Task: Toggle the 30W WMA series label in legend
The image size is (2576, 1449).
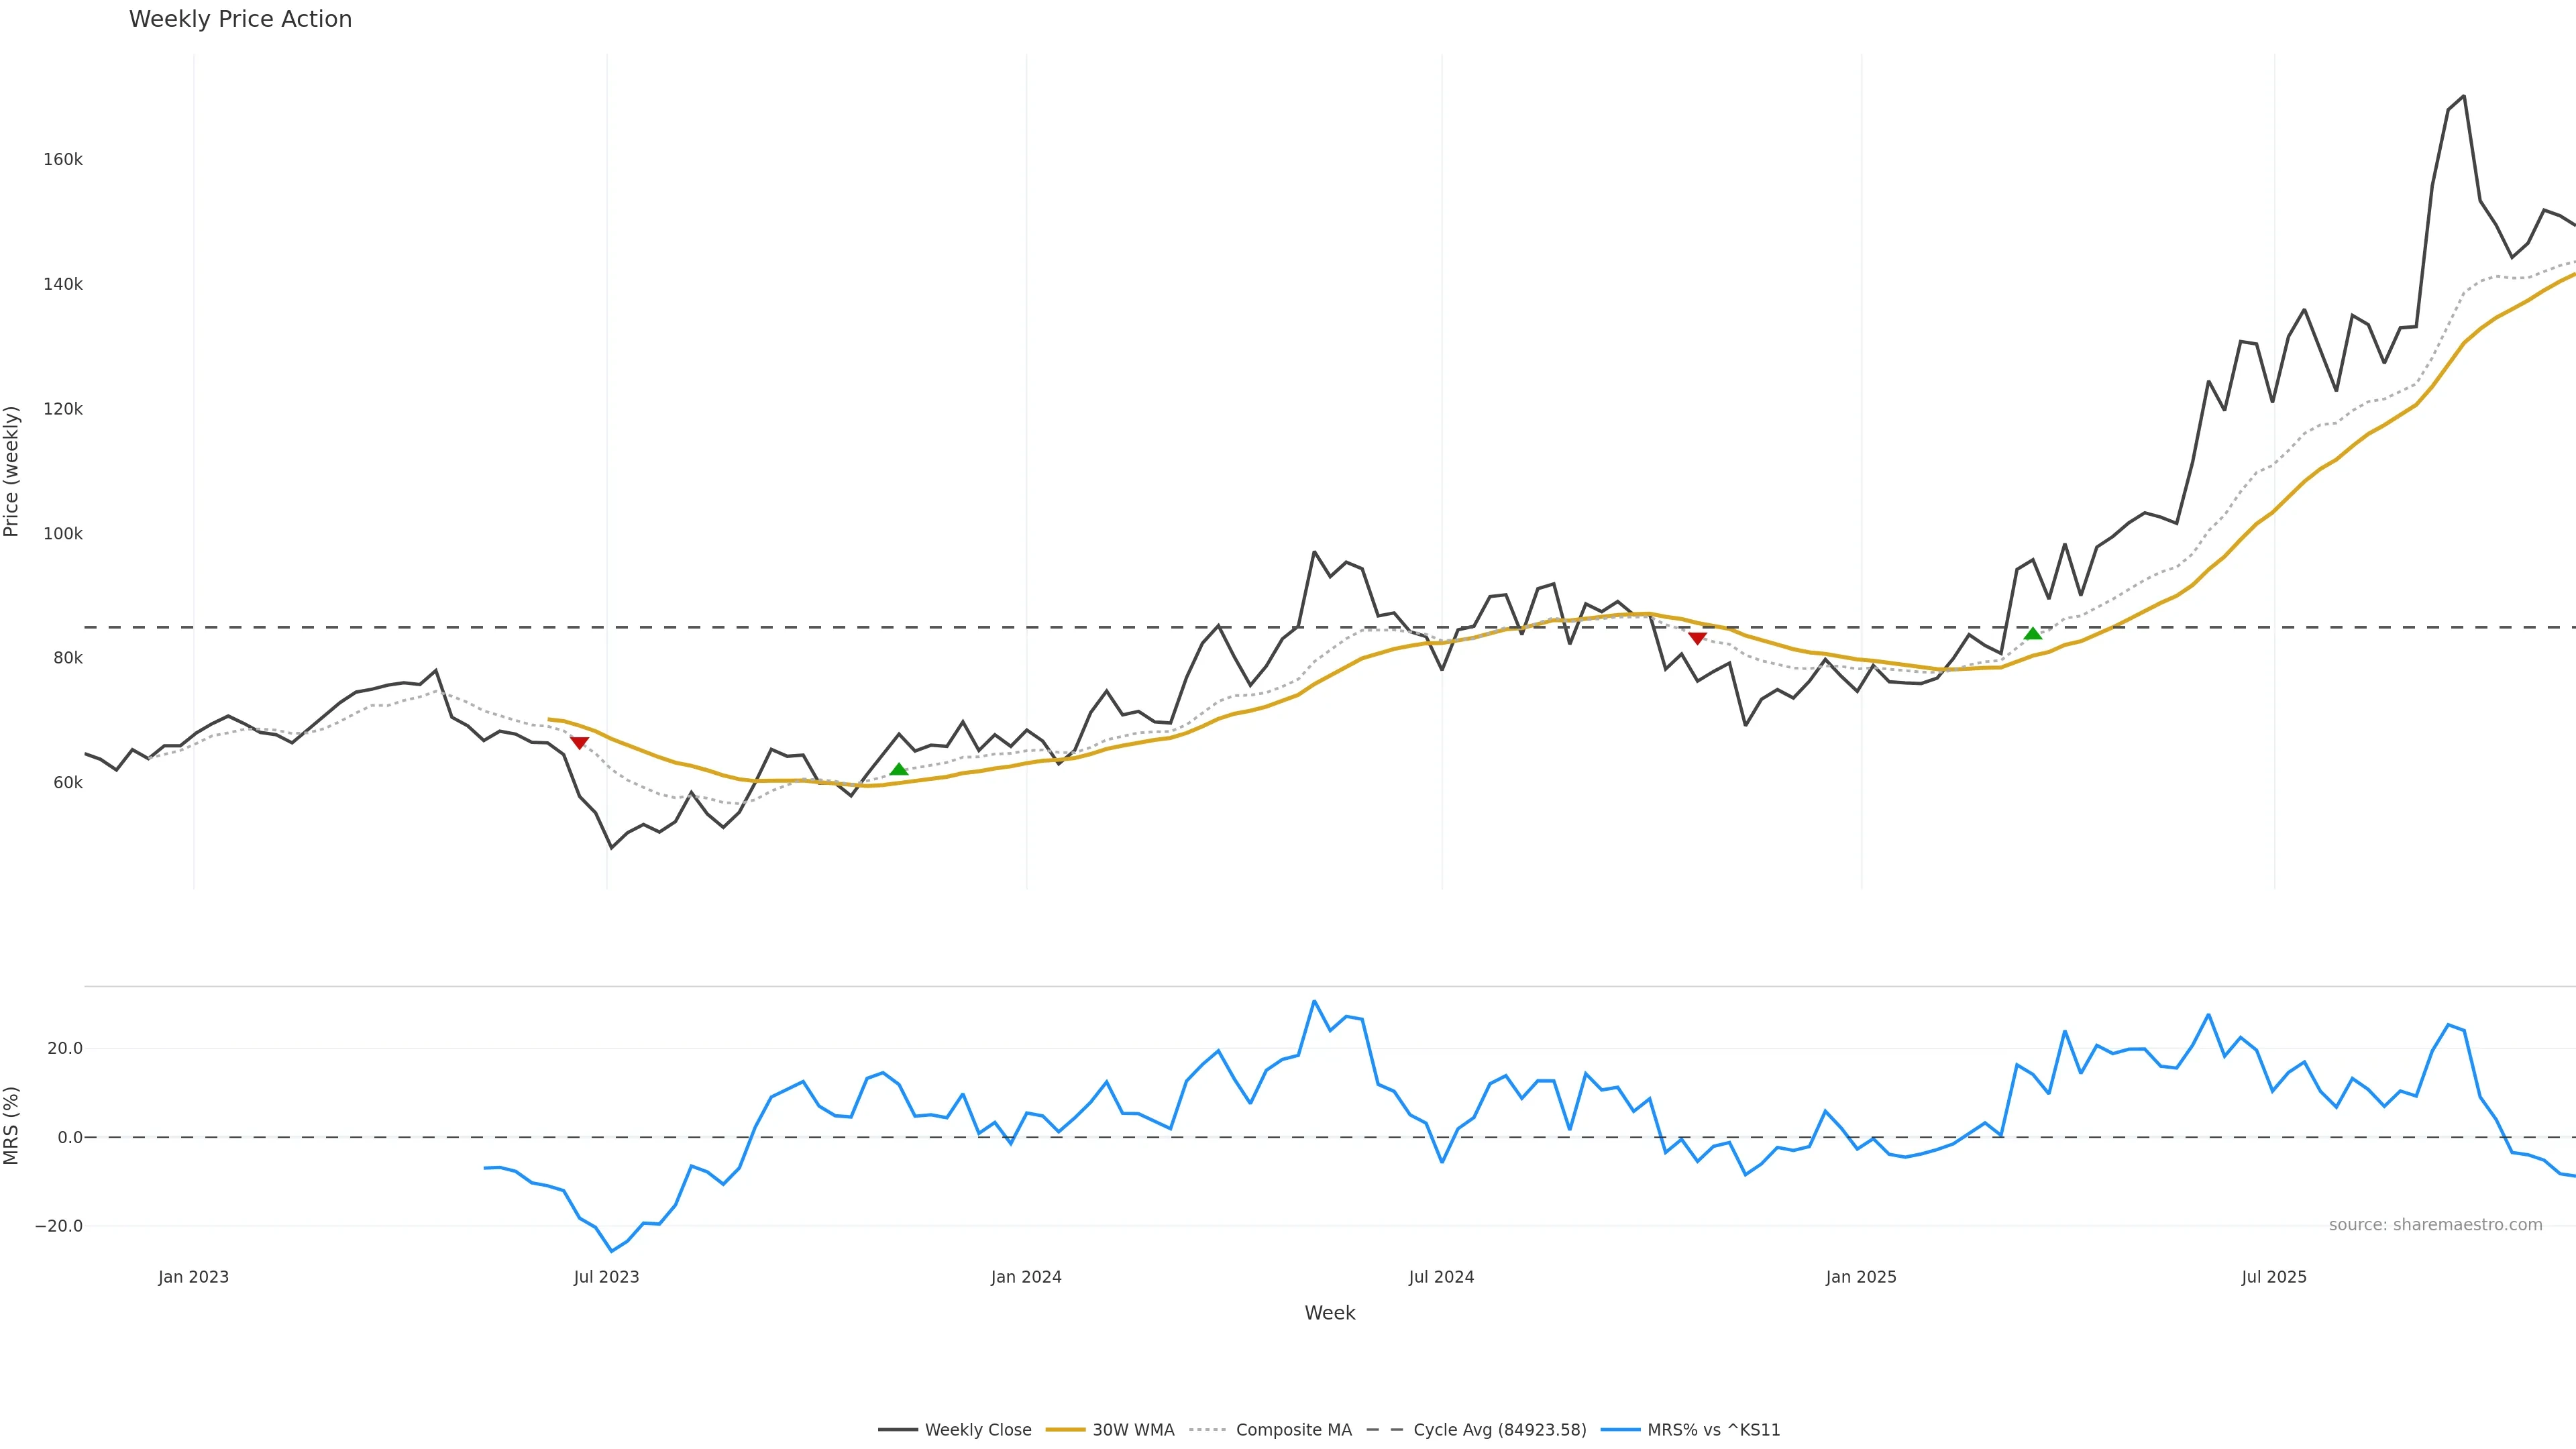Action: [x=1133, y=1430]
